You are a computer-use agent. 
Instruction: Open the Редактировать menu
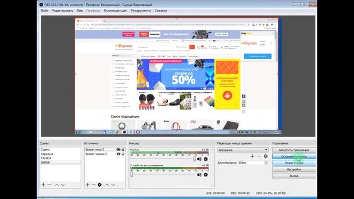coord(63,11)
